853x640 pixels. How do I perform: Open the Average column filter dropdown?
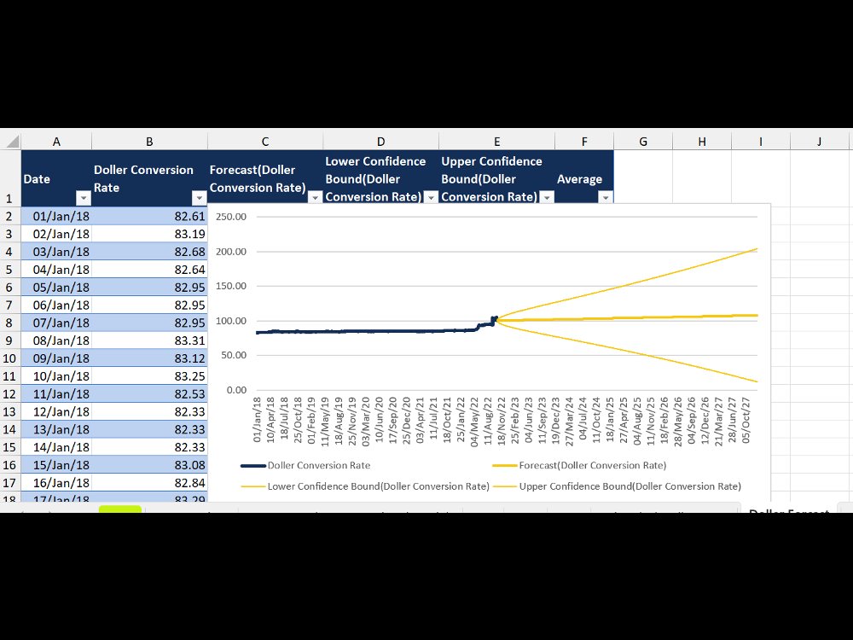click(606, 198)
